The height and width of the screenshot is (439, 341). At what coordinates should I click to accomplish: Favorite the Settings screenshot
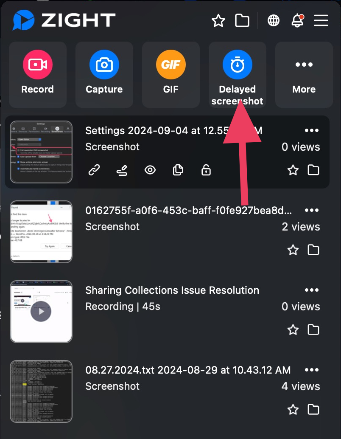(293, 170)
